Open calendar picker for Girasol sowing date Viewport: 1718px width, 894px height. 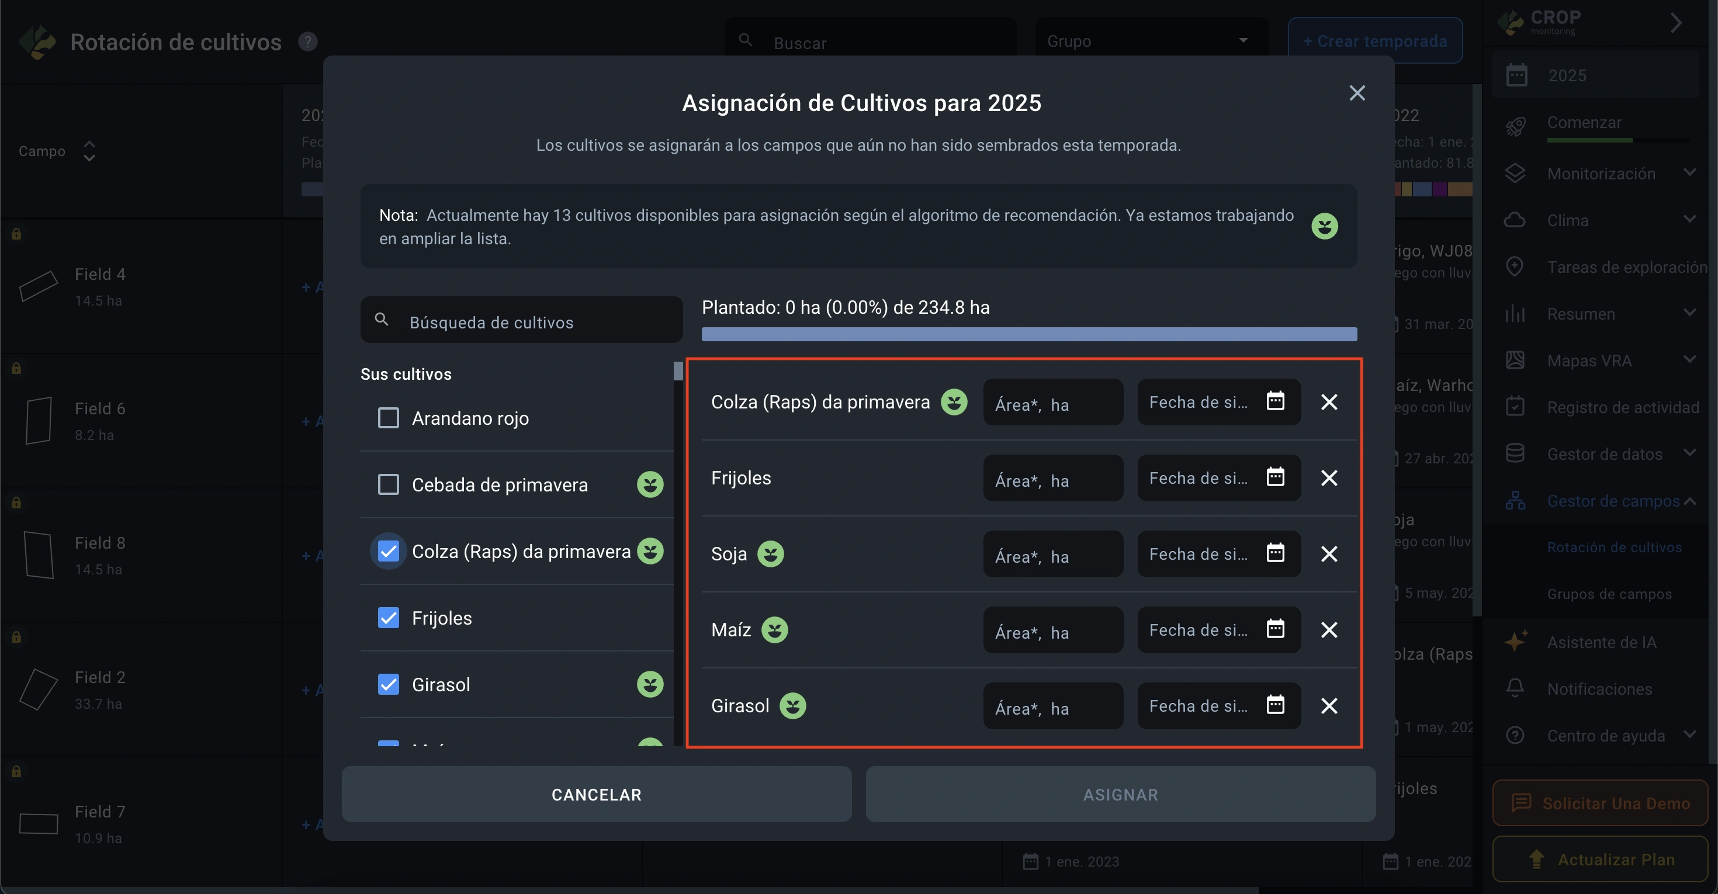click(1274, 705)
